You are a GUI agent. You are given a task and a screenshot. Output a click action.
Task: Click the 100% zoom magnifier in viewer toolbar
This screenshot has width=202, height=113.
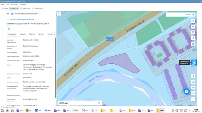coord(5,8)
